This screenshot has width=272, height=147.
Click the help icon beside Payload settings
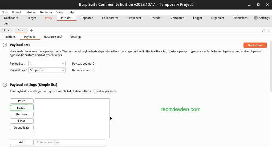(5, 85)
